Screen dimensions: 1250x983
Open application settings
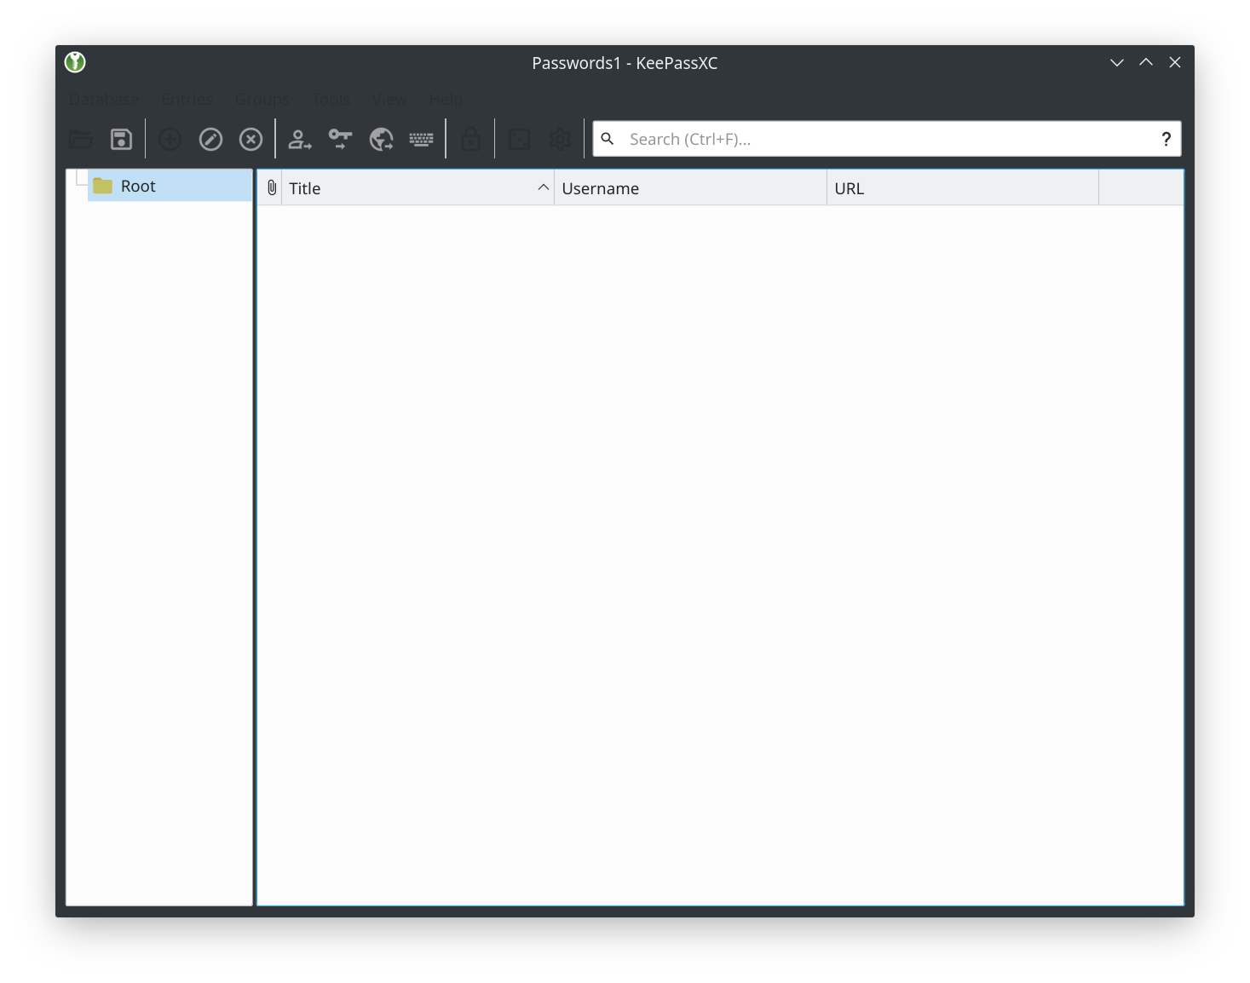coord(560,139)
